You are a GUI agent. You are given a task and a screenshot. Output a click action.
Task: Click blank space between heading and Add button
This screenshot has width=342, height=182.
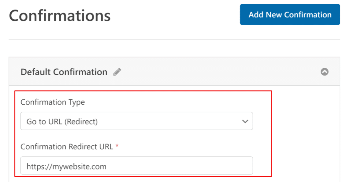174,15
